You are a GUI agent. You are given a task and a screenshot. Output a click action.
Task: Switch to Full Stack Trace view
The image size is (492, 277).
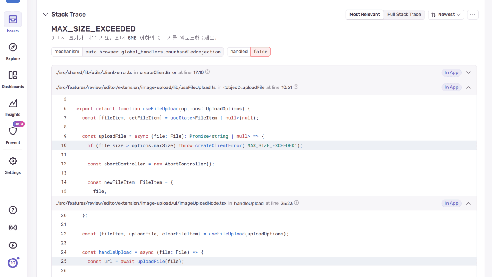click(404, 15)
